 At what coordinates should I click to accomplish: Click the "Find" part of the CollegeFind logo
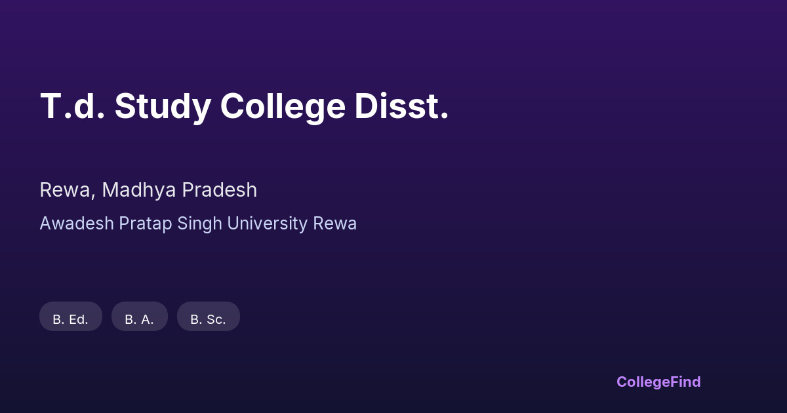pyautogui.click(x=684, y=382)
